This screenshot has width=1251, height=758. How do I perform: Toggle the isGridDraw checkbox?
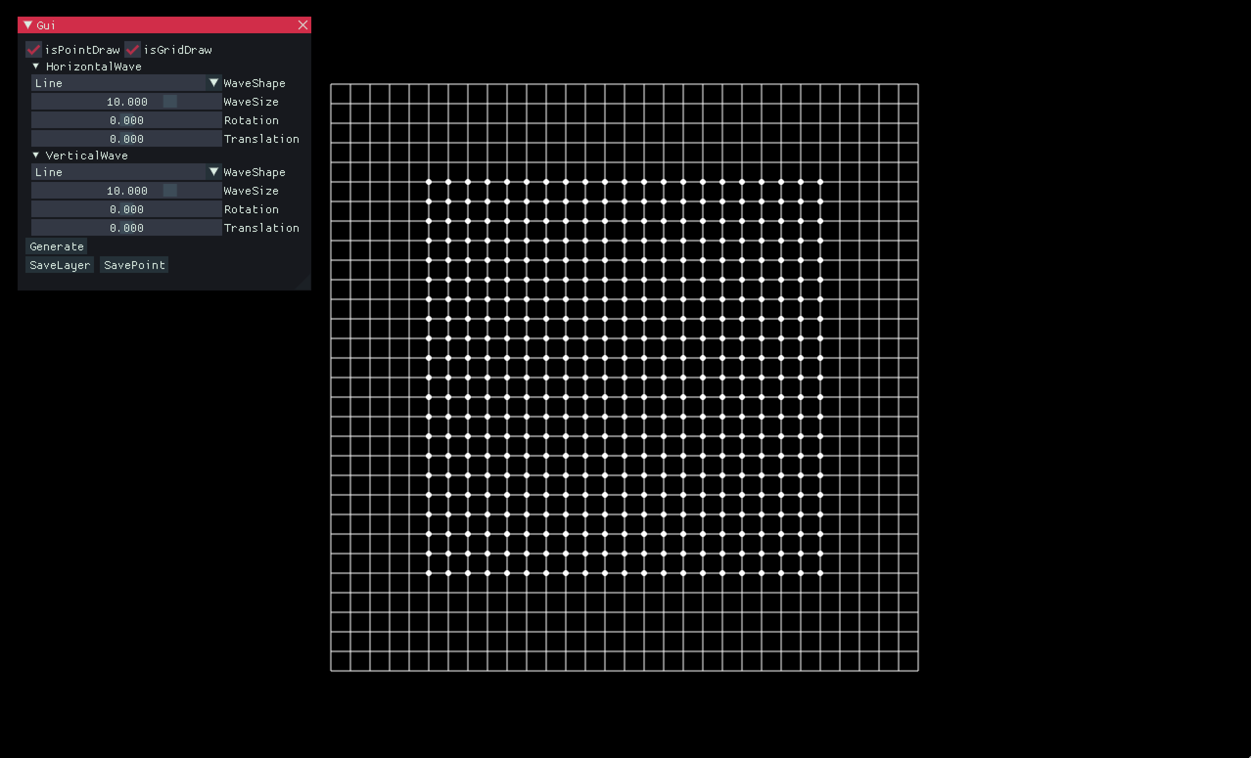(133, 50)
